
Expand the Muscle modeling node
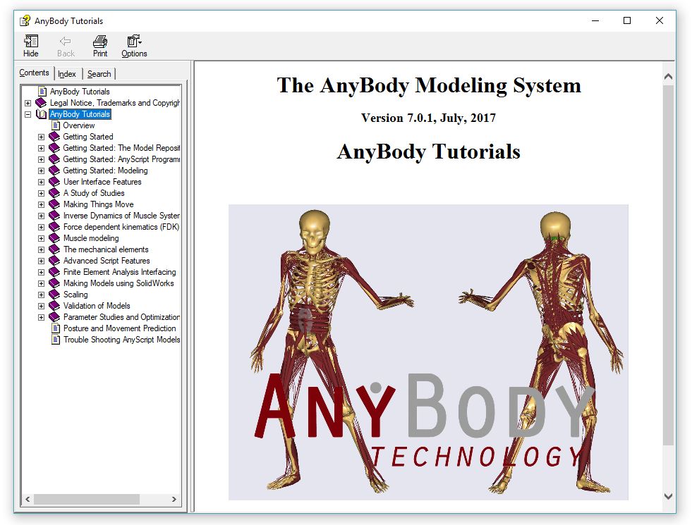pyautogui.click(x=41, y=238)
